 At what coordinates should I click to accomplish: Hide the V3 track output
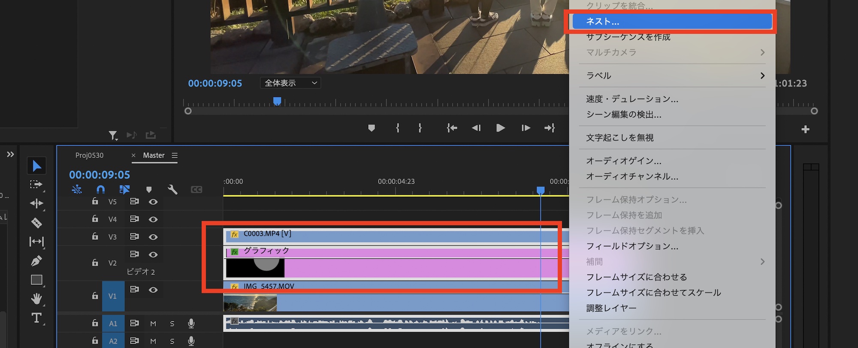click(153, 237)
